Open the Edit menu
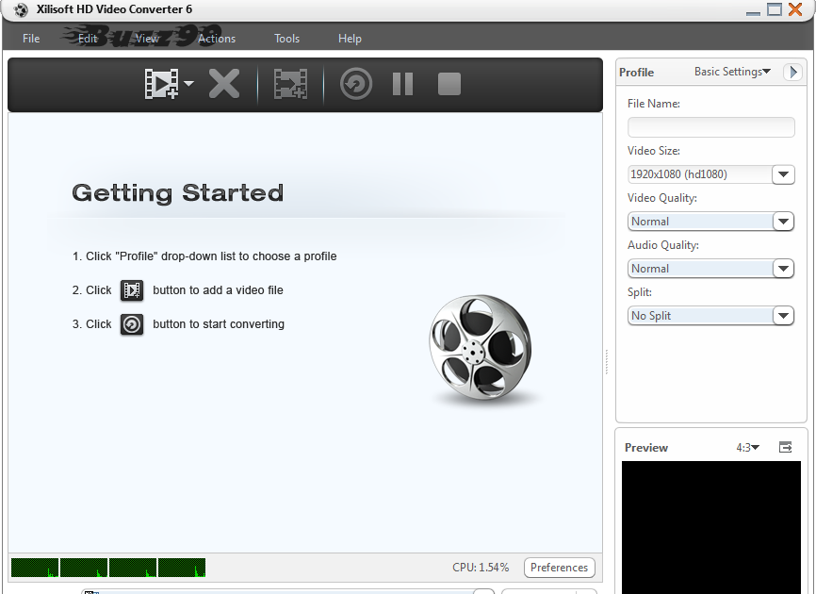 tap(88, 39)
